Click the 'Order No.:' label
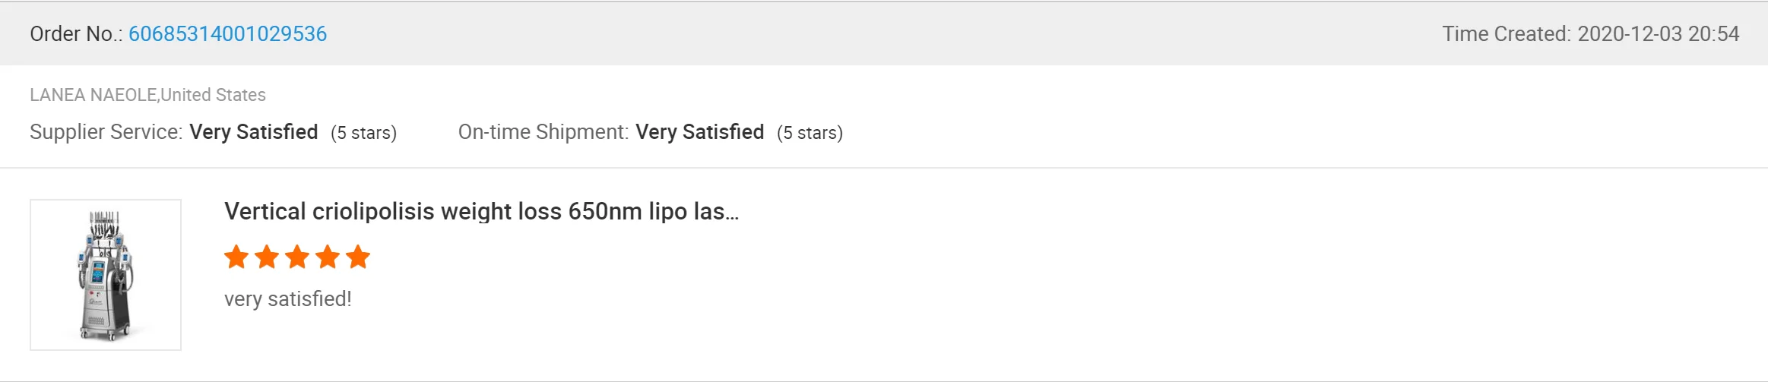The height and width of the screenshot is (382, 1768). point(76,34)
